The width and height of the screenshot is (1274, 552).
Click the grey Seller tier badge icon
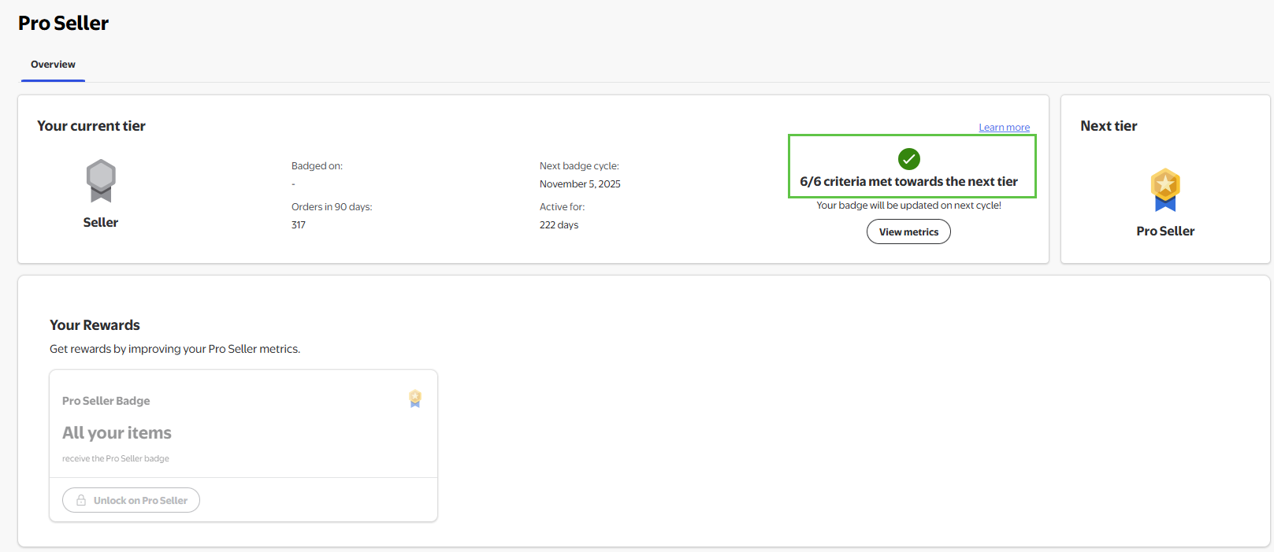click(101, 180)
